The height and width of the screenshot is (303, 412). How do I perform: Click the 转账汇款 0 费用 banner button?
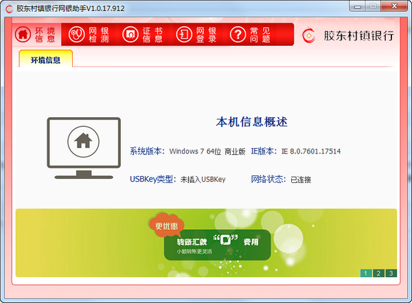click(x=216, y=245)
